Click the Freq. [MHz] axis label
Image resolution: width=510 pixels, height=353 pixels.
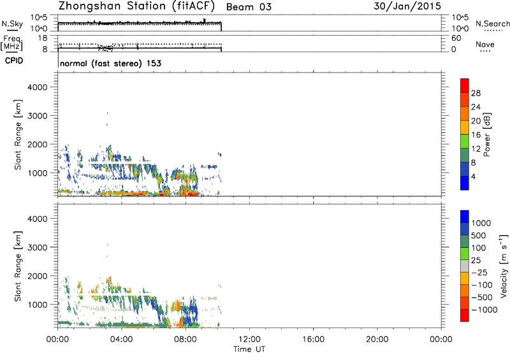coord(11,43)
